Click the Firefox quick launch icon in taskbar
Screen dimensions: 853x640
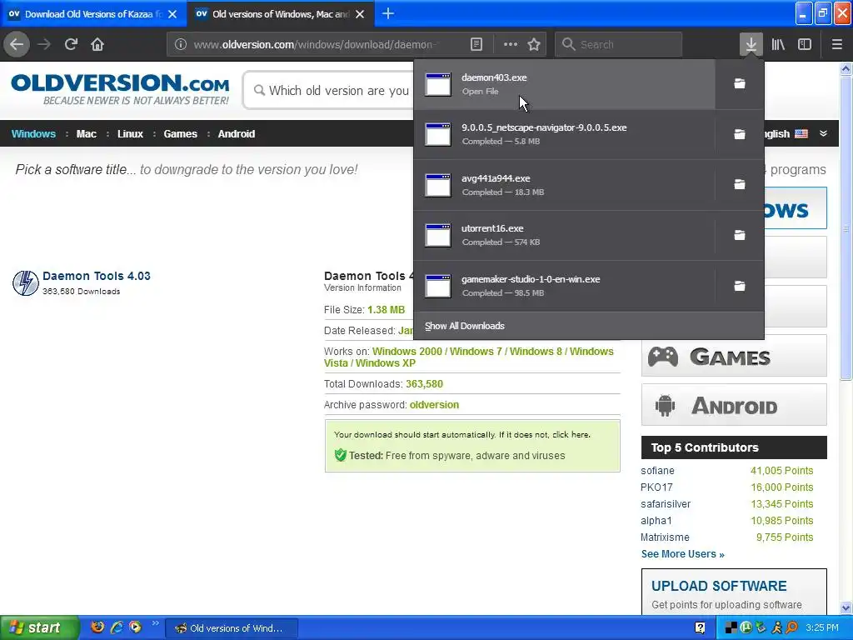[97, 627]
